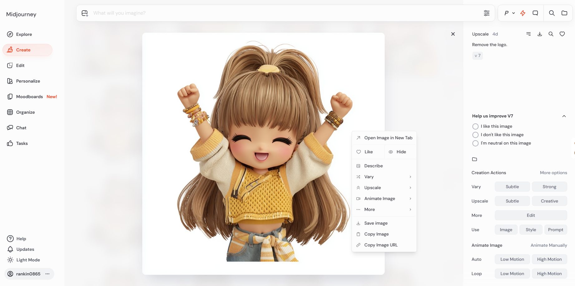Collapse the 'Help us improve V7' section
This screenshot has width=575, height=286.
[x=564, y=116]
